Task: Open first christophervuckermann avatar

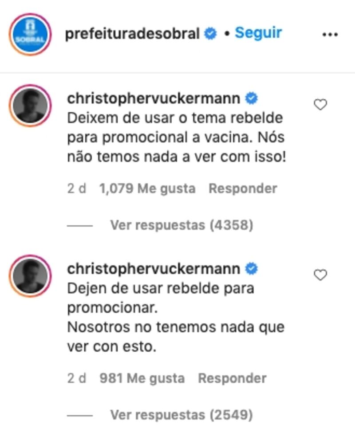Action: pyautogui.click(x=30, y=106)
